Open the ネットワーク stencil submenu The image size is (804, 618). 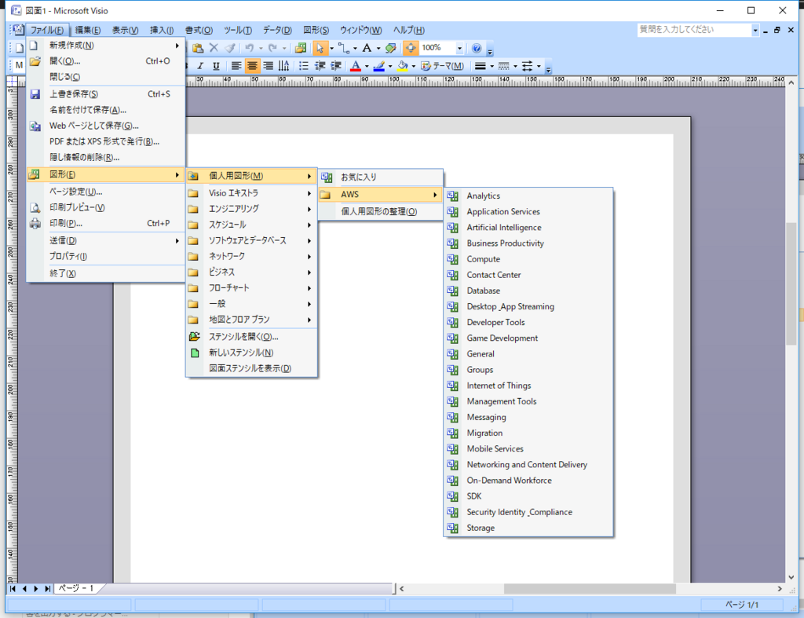point(251,256)
